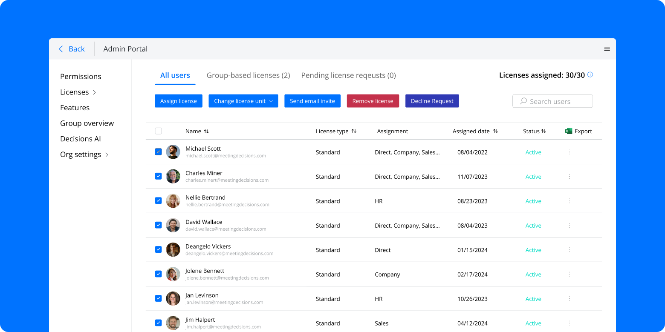
Task: Click the search magnifier icon
Action: (523, 101)
